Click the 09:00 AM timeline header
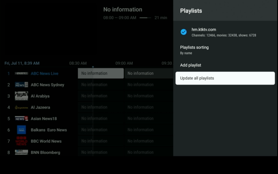The image size is (278, 174). pyautogui.click(x=124, y=63)
